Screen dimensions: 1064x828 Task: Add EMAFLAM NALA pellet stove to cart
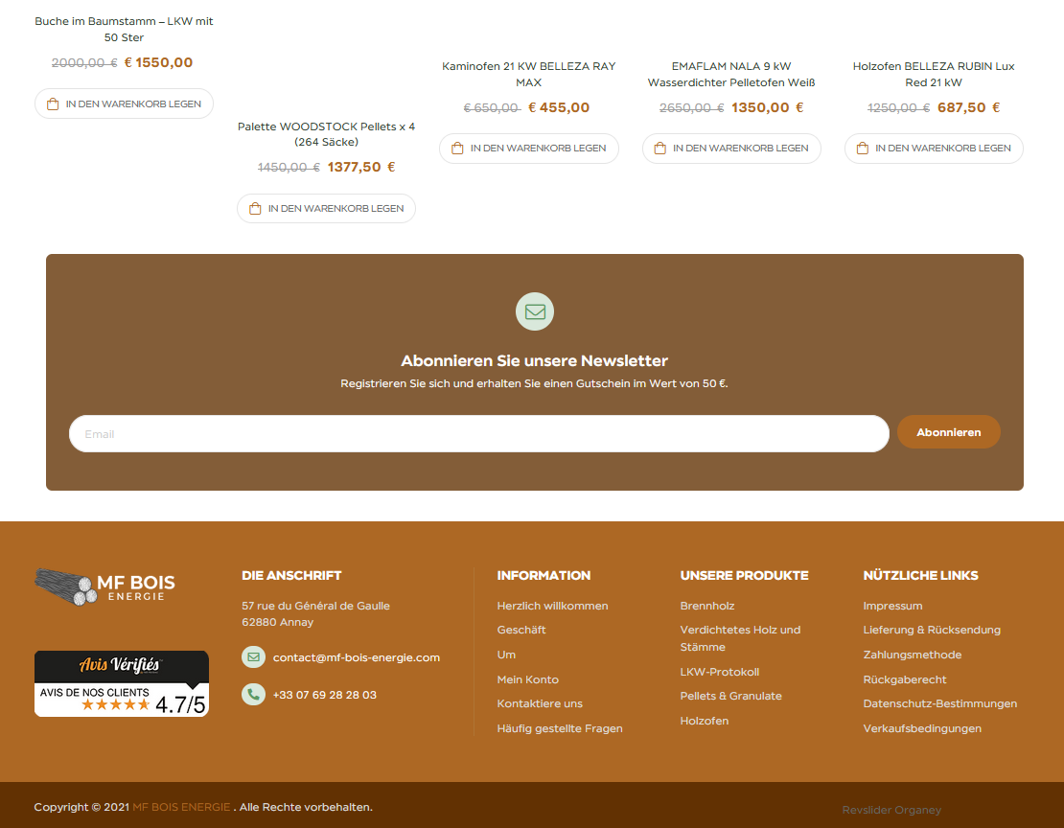point(731,149)
